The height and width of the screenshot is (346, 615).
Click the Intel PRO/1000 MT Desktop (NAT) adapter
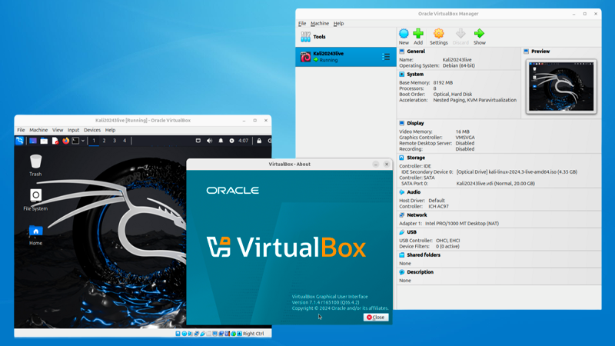click(462, 224)
